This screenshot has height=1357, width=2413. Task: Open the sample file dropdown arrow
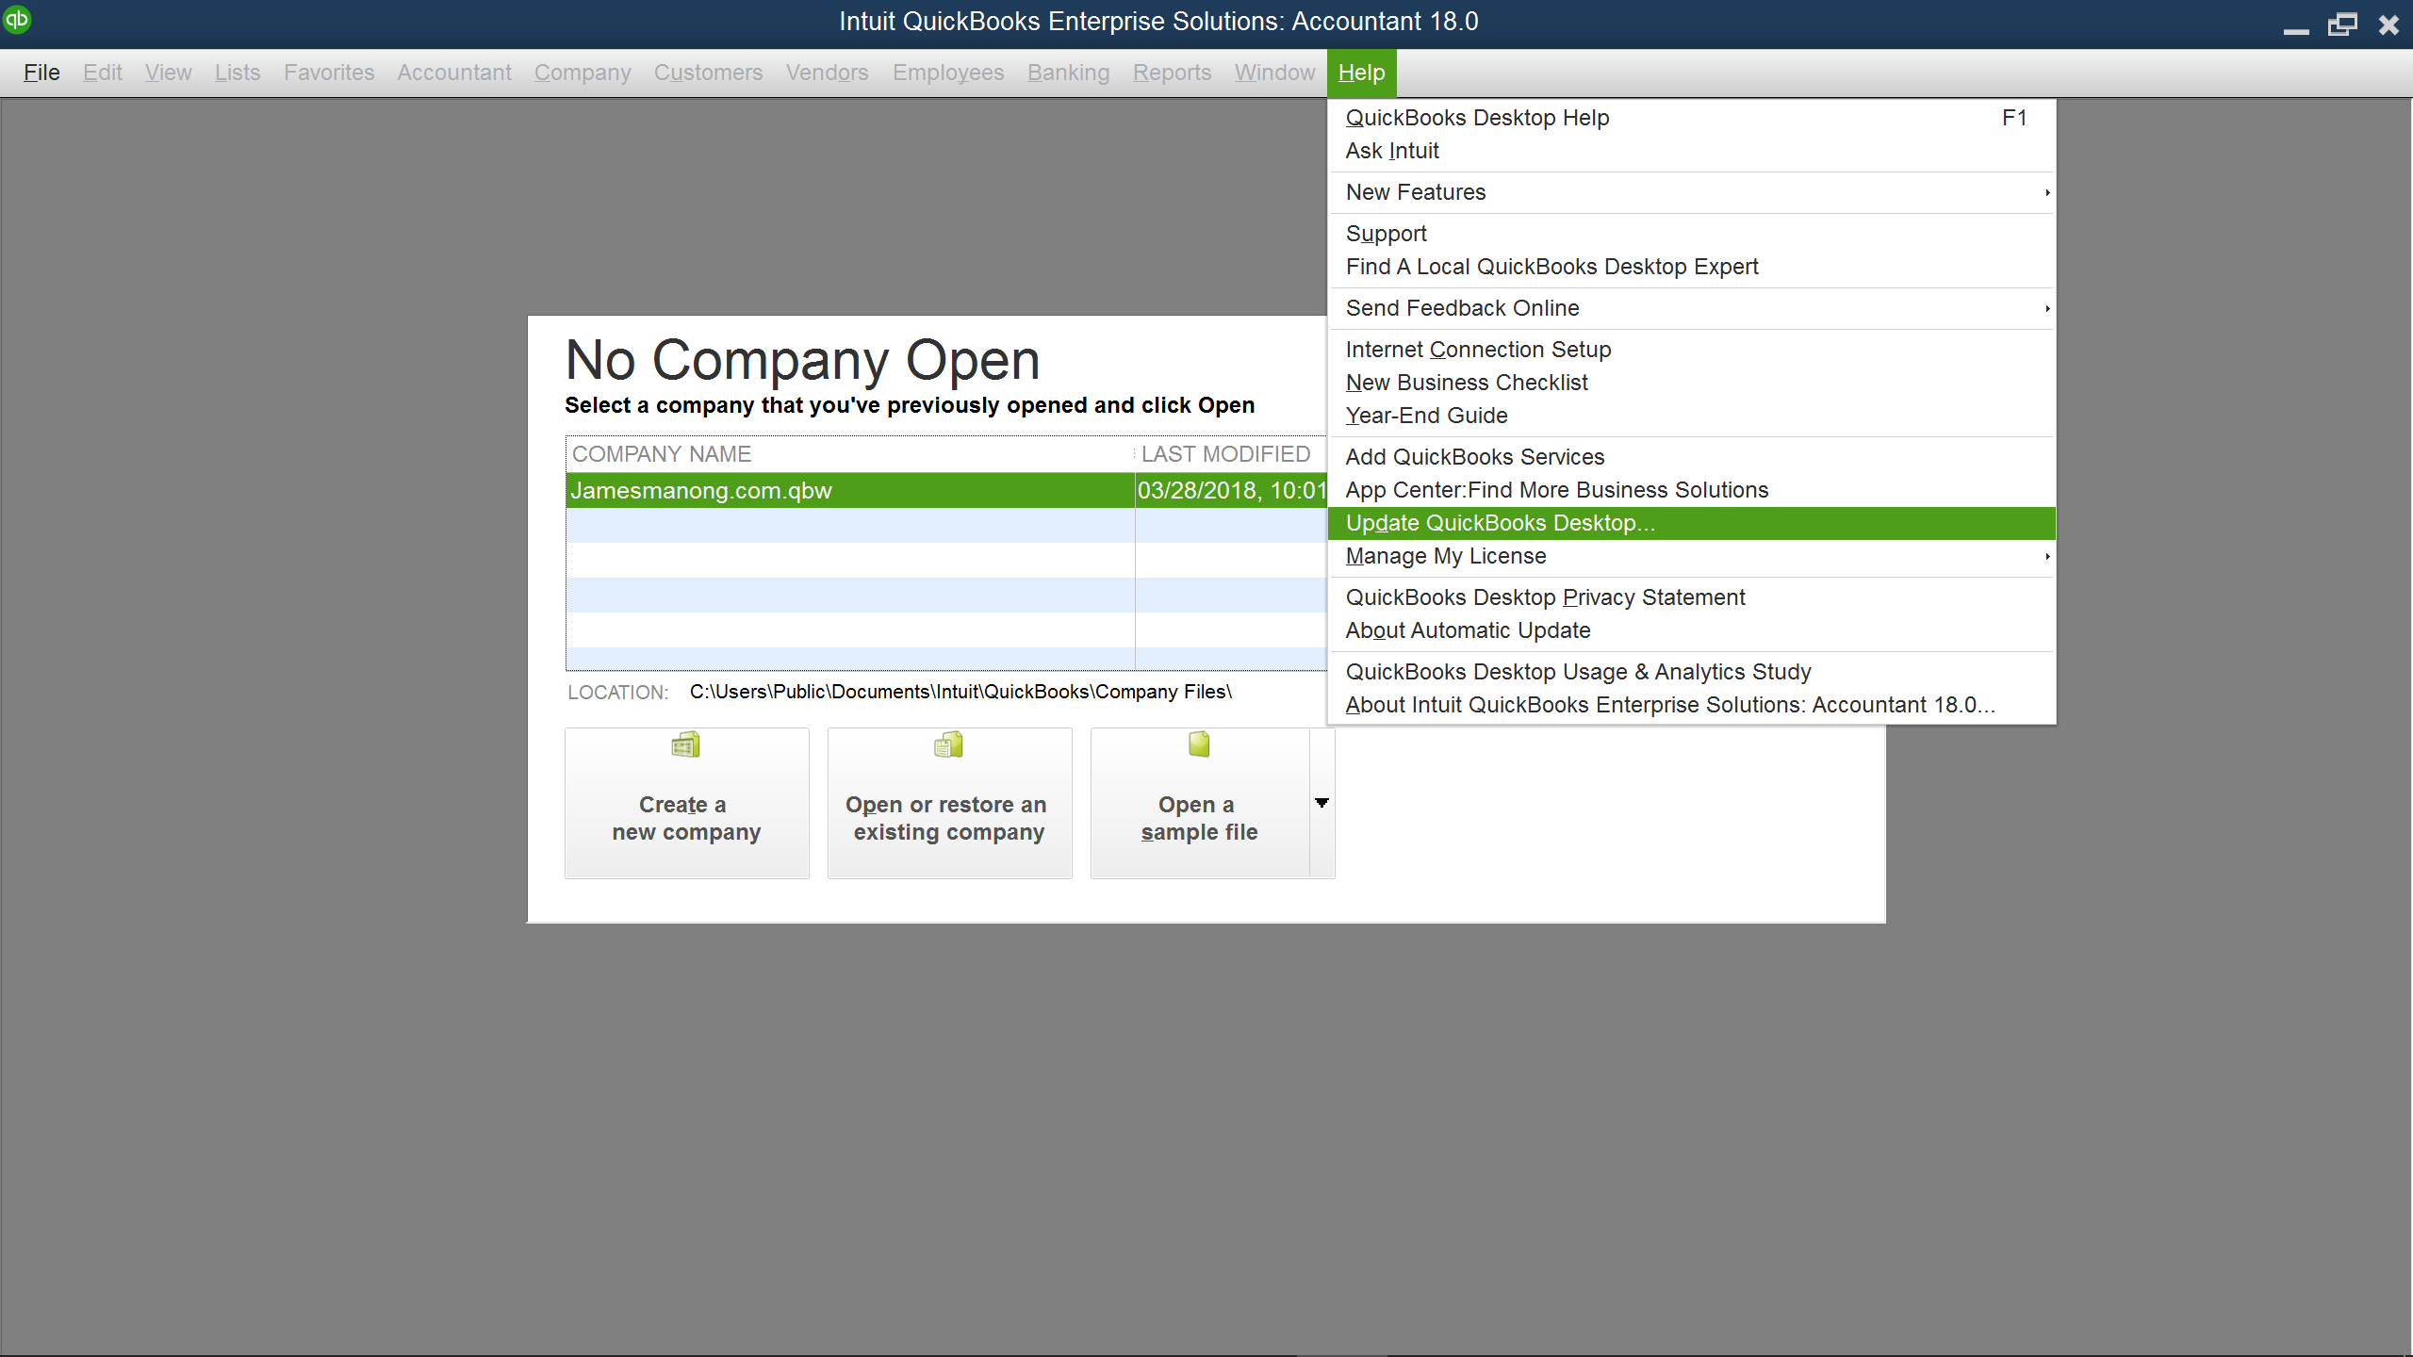pos(1322,803)
